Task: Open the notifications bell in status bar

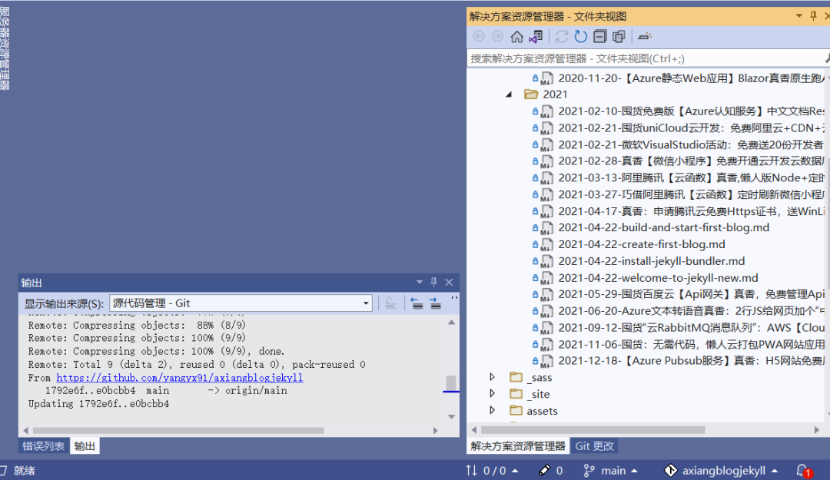Action: 803,470
